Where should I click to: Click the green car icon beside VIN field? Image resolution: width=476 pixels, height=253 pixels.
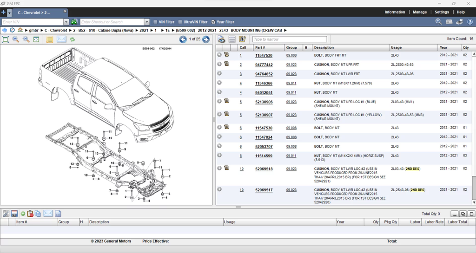(74, 22)
